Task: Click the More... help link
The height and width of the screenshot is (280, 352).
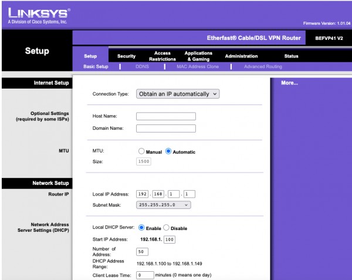Action: 290,83
